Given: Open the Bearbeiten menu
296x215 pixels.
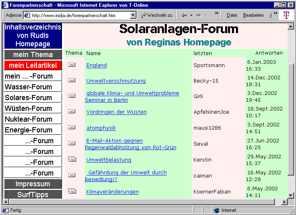Looking at the screenshot, I should [253, 15].
